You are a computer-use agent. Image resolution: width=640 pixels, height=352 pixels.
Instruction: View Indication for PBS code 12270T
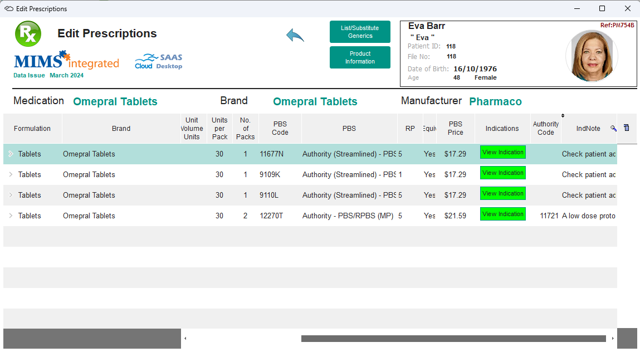coord(503,214)
